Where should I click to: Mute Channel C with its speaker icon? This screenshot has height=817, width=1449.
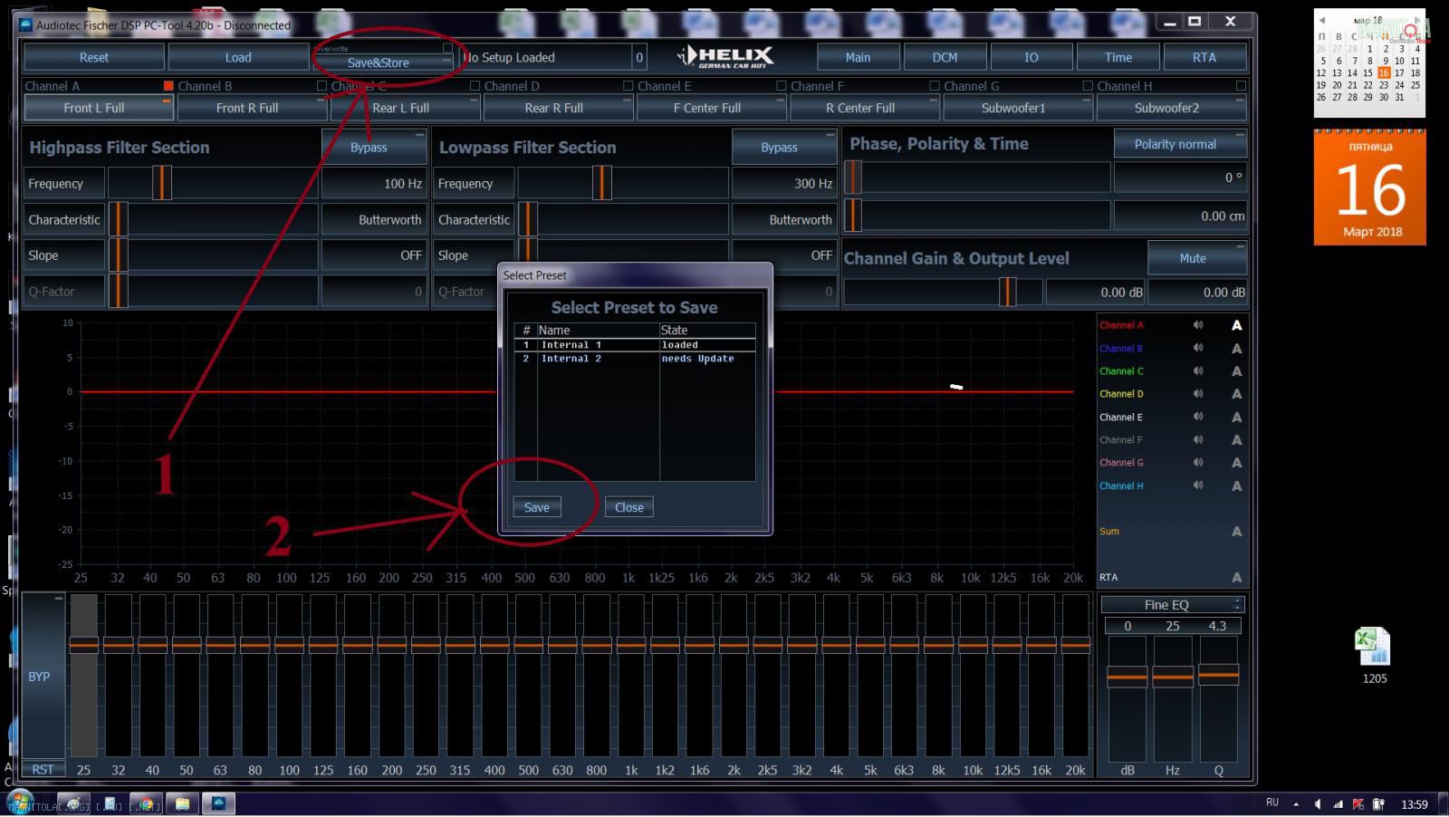tap(1198, 370)
